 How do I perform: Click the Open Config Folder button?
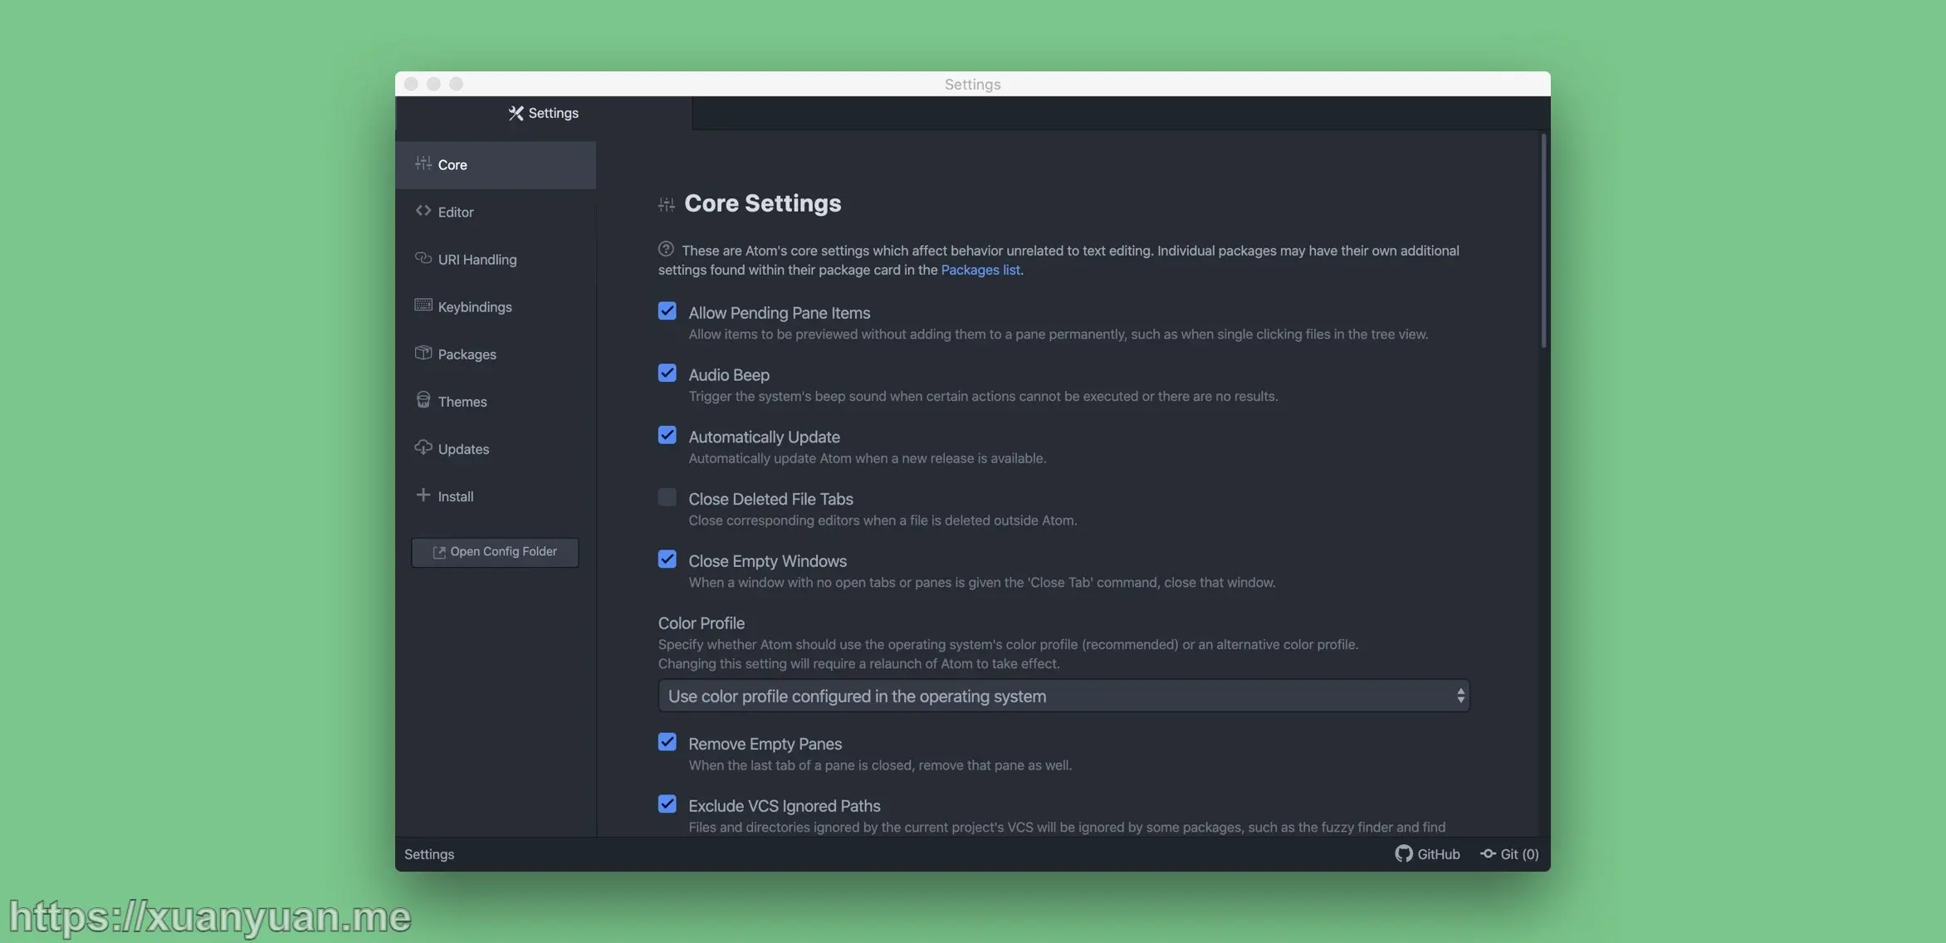pos(495,552)
